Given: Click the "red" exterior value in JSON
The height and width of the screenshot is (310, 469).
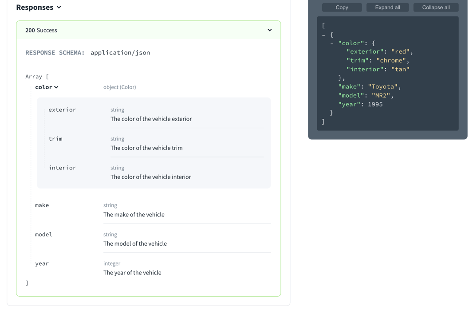Looking at the screenshot, I should coord(400,52).
